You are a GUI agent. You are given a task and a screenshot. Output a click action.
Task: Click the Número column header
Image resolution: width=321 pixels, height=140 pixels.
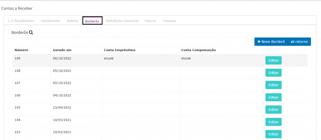pos(22,50)
